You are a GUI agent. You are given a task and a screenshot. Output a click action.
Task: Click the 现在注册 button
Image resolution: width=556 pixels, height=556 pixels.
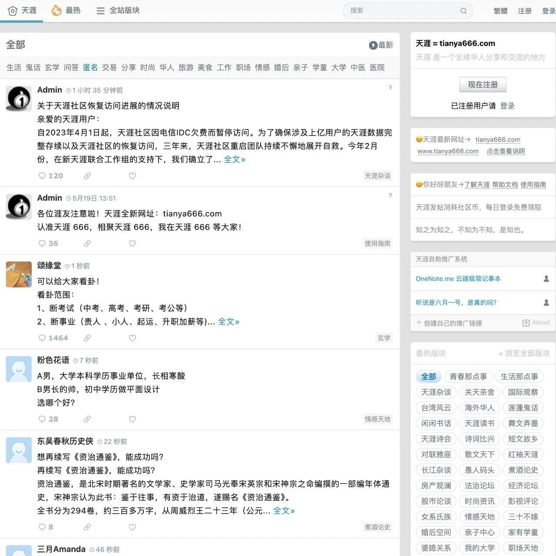tap(483, 85)
